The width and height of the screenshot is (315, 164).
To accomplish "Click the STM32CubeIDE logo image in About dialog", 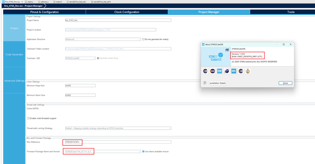I will pos(216,57).
